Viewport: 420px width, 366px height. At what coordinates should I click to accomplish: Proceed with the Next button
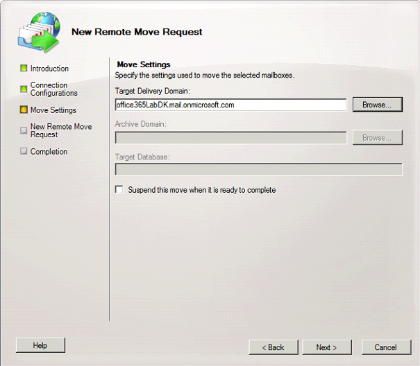pyautogui.click(x=327, y=347)
